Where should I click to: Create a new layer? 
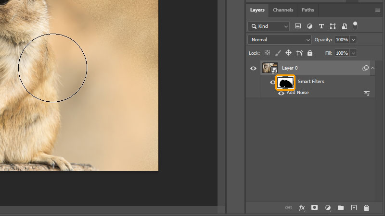click(x=354, y=208)
